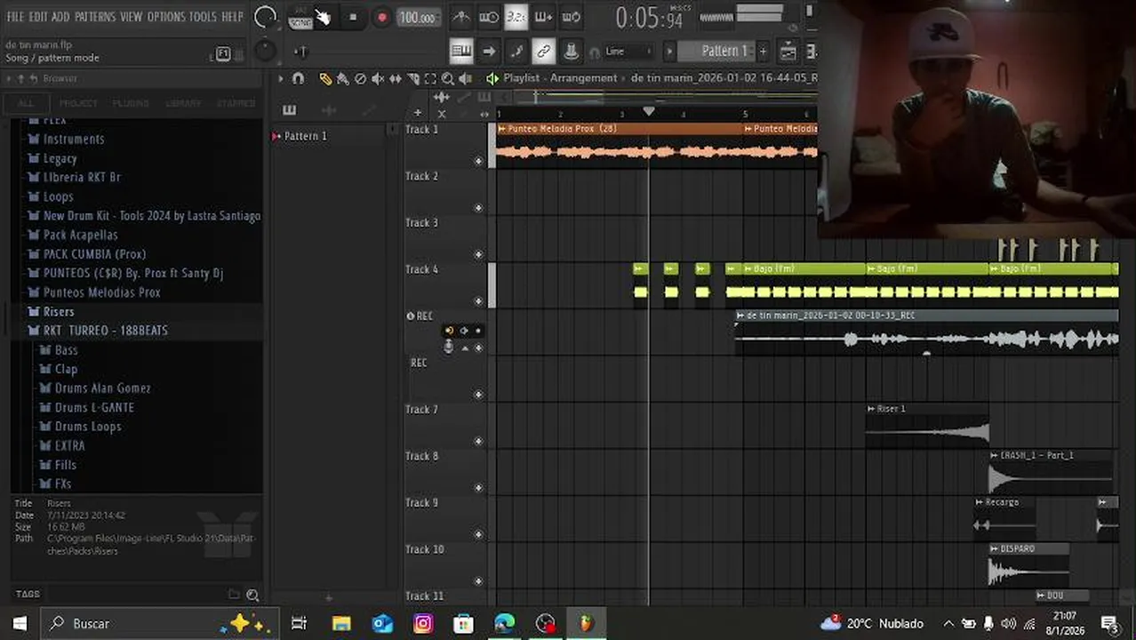1136x640 pixels.
Task: Open the Windows notification center icon
Action: pos(1109,624)
